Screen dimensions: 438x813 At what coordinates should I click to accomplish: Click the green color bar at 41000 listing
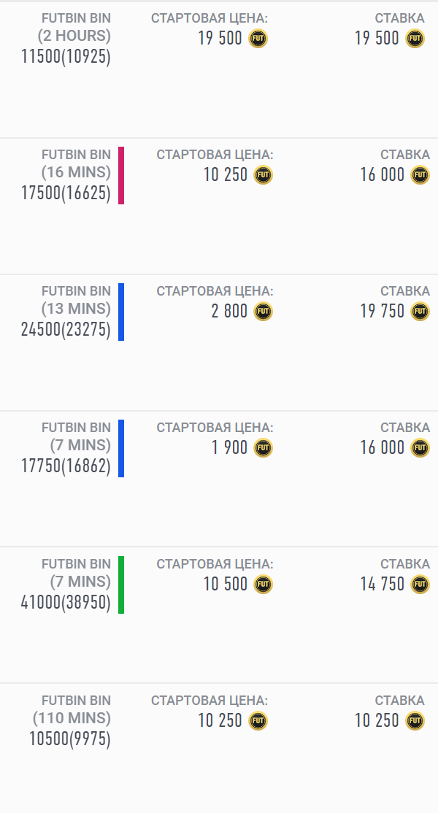(121, 585)
